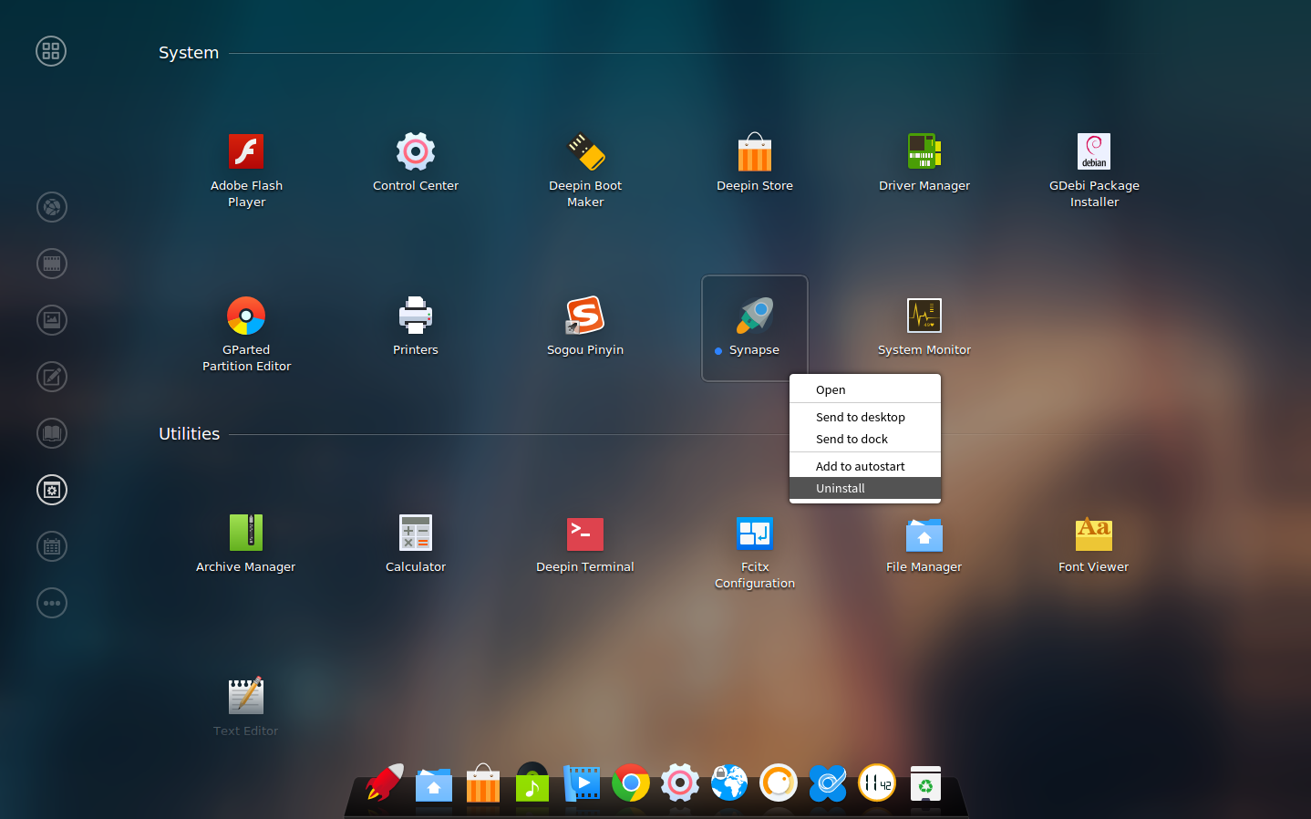Open Deepin Store in launcher grid
Viewport: 1311px width, 819px height.
pos(755,151)
